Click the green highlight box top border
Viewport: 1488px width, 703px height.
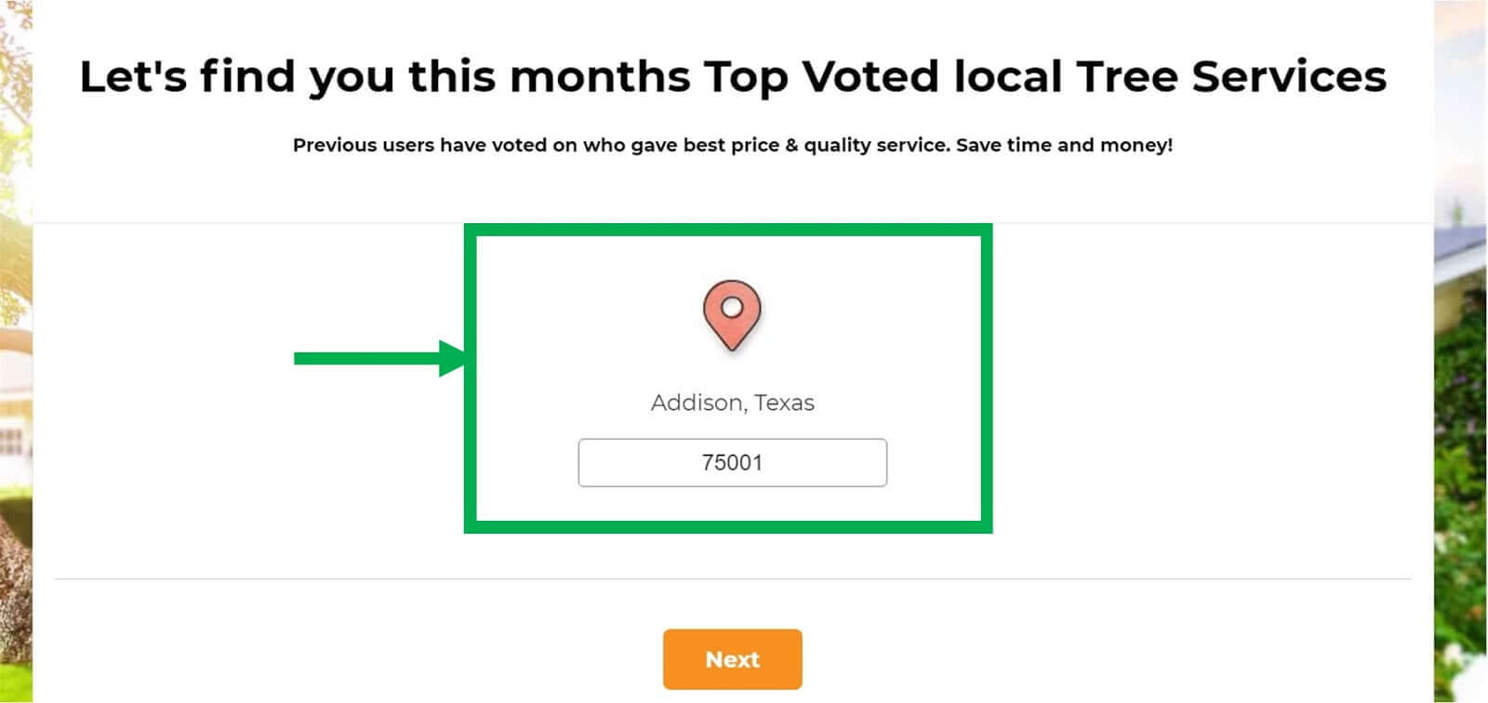click(728, 230)
